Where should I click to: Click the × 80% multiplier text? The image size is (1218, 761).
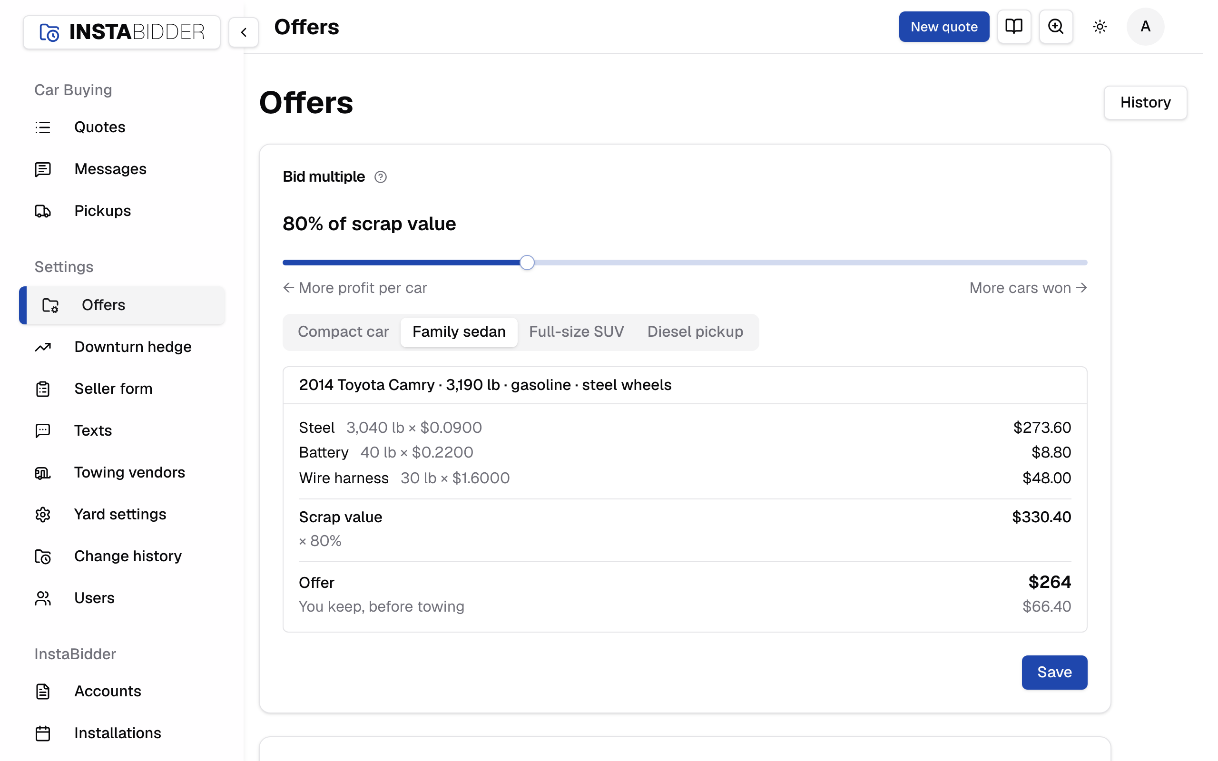(x=320, y=541)
